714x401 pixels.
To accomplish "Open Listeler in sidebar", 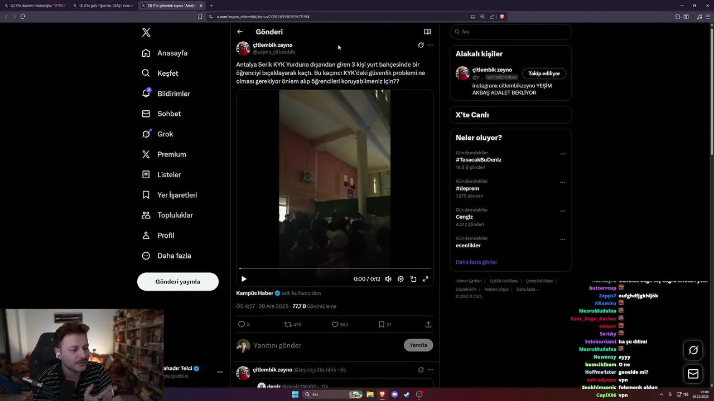I will 161,174.
